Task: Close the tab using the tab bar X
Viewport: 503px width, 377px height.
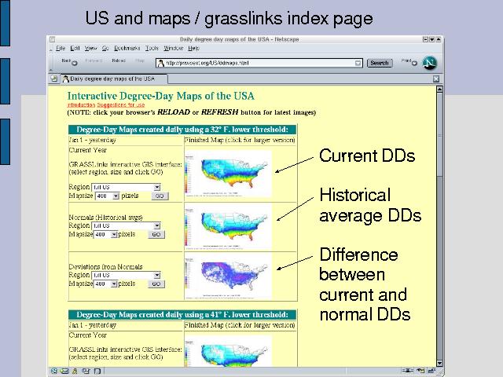Action: (x=436, y=79)
